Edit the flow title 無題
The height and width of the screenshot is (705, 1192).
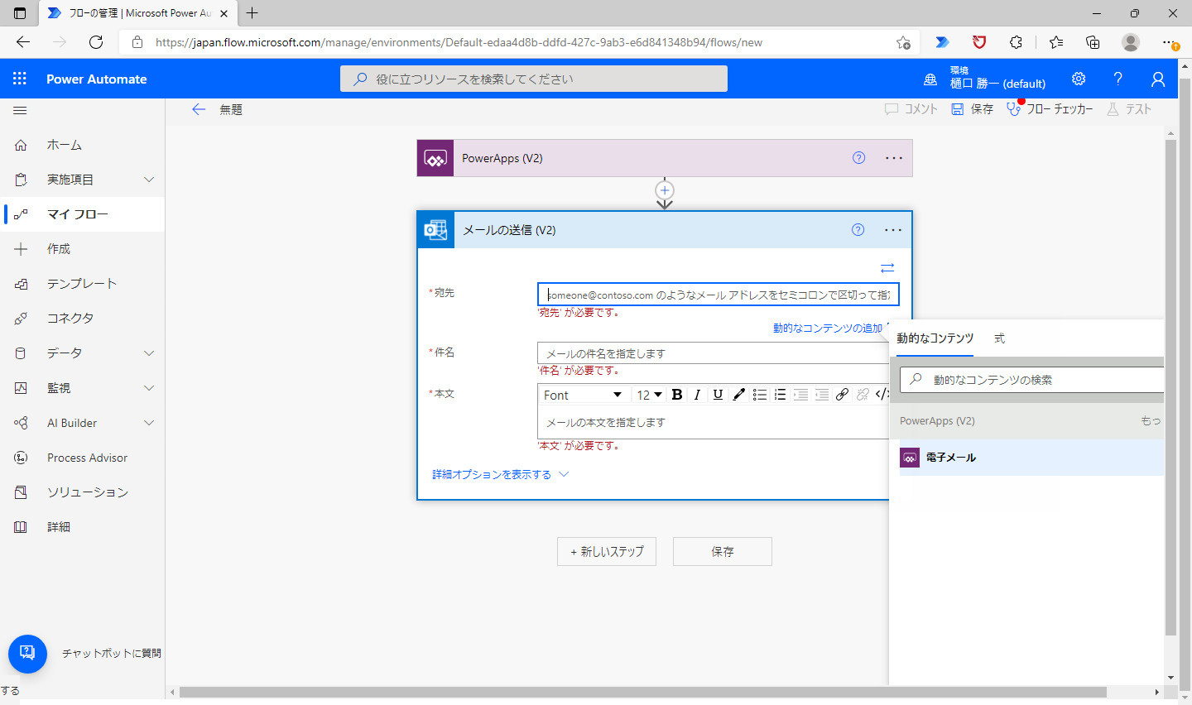[x=231, y=109]
